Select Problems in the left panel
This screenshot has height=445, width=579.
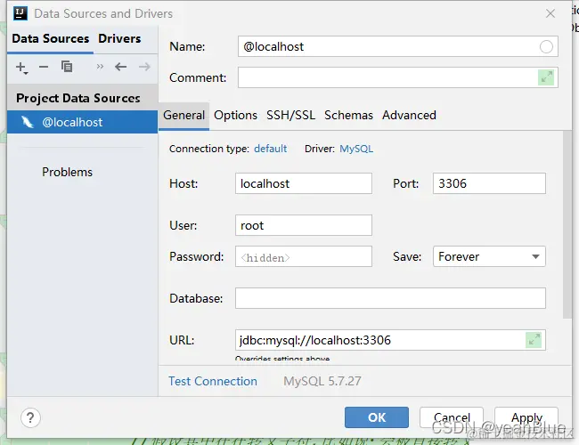(67, 172)
